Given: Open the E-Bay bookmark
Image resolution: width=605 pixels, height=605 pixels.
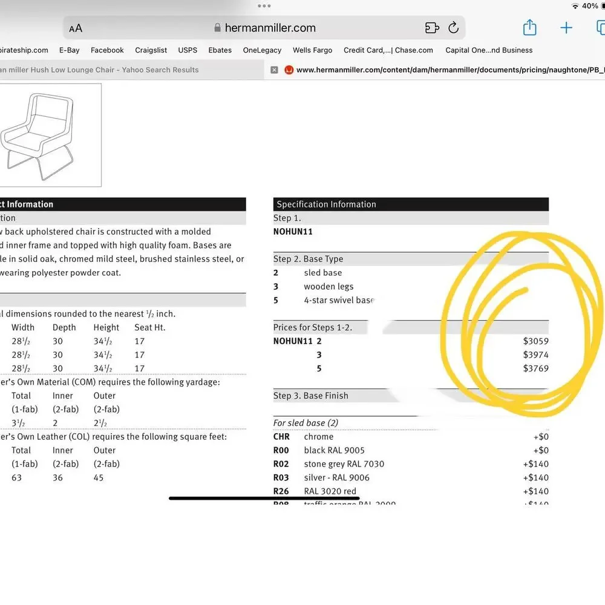Looking at the screenshot, I should (x=70, y=50).
